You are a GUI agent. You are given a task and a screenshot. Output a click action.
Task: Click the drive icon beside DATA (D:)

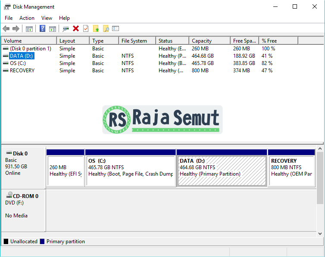[x=6, y=56]
